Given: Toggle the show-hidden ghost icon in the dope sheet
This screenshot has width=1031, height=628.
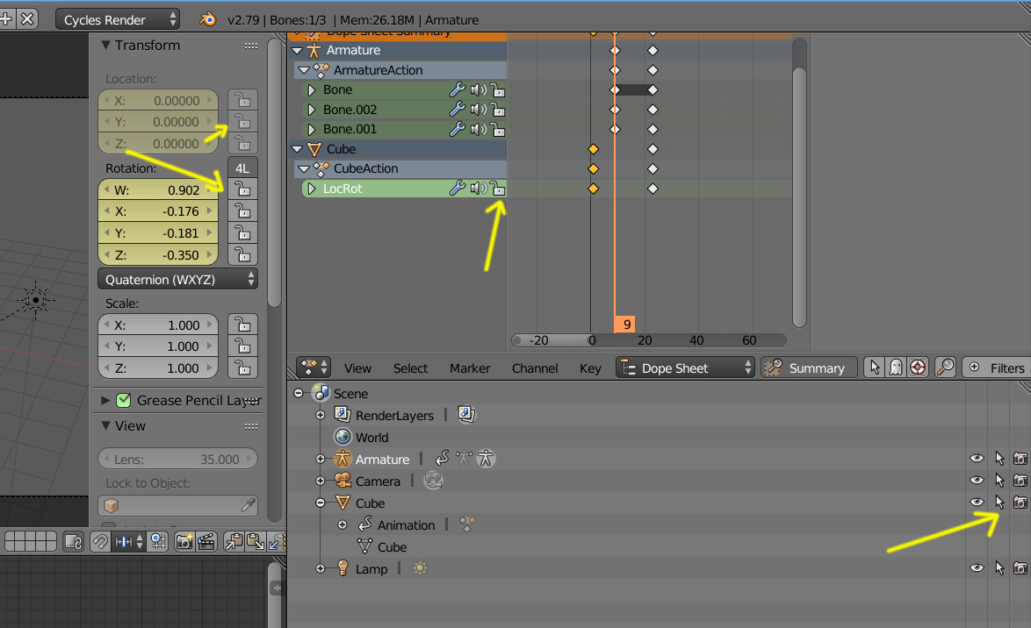Looking at the screenshot, I should [896, 368].
